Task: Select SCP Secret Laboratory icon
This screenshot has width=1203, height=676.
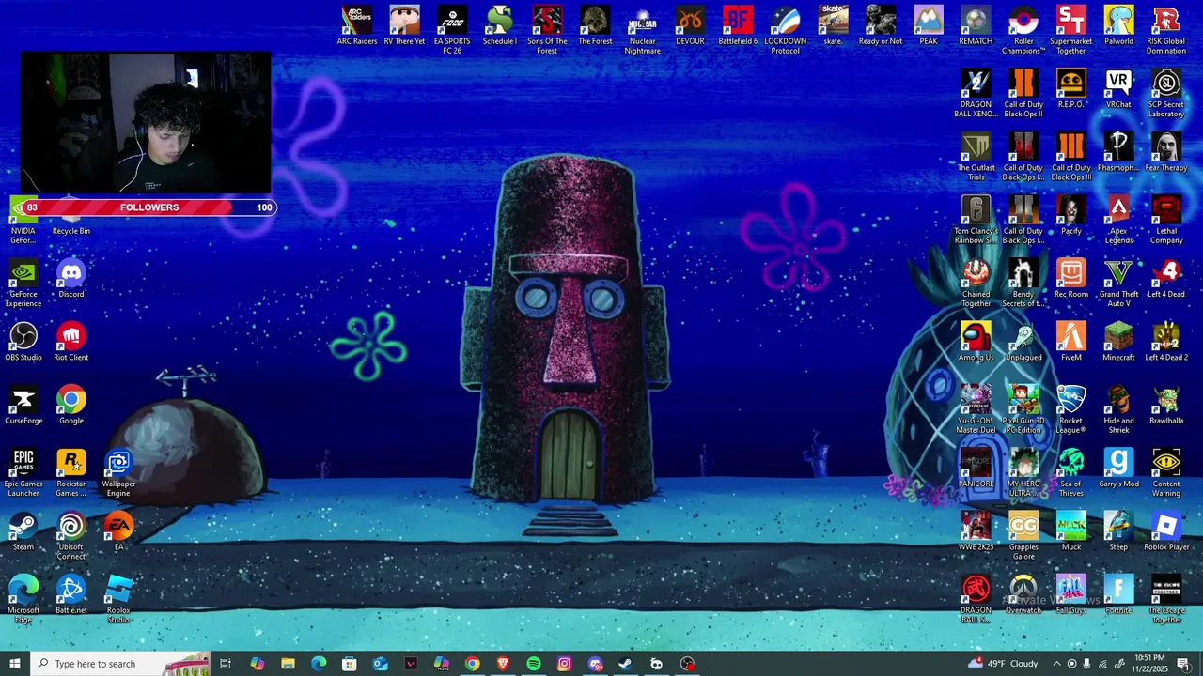Action: (x=1166, y=93)
